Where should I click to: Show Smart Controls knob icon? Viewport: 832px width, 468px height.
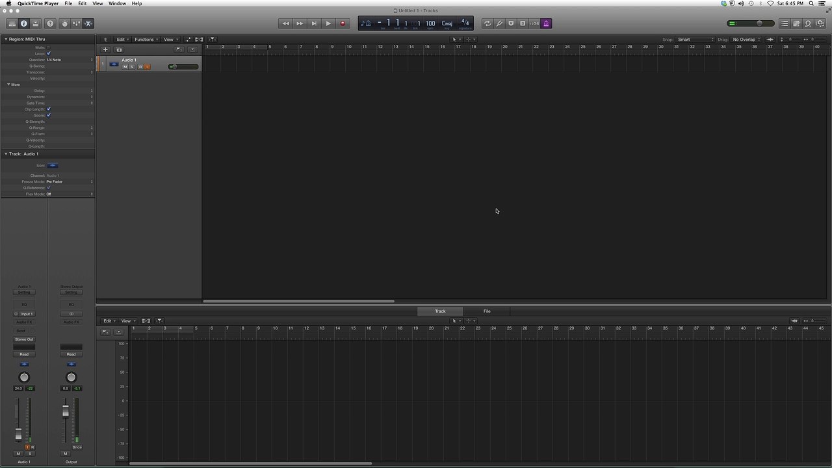[64, 23]
